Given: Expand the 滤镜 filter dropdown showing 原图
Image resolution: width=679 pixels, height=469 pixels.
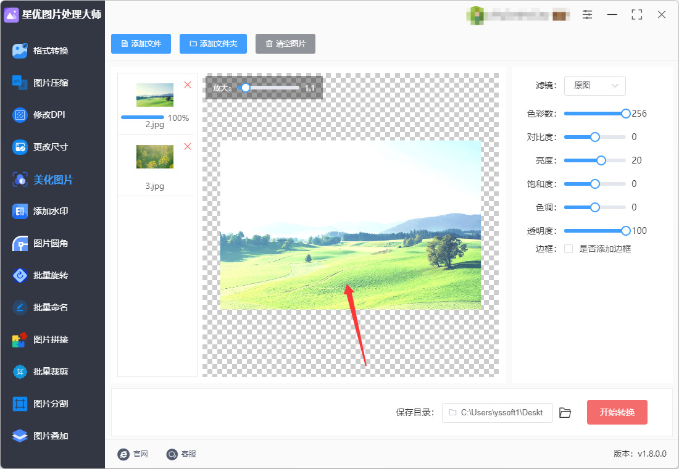Looking at the screenshot, I should [x=595, y=86].
